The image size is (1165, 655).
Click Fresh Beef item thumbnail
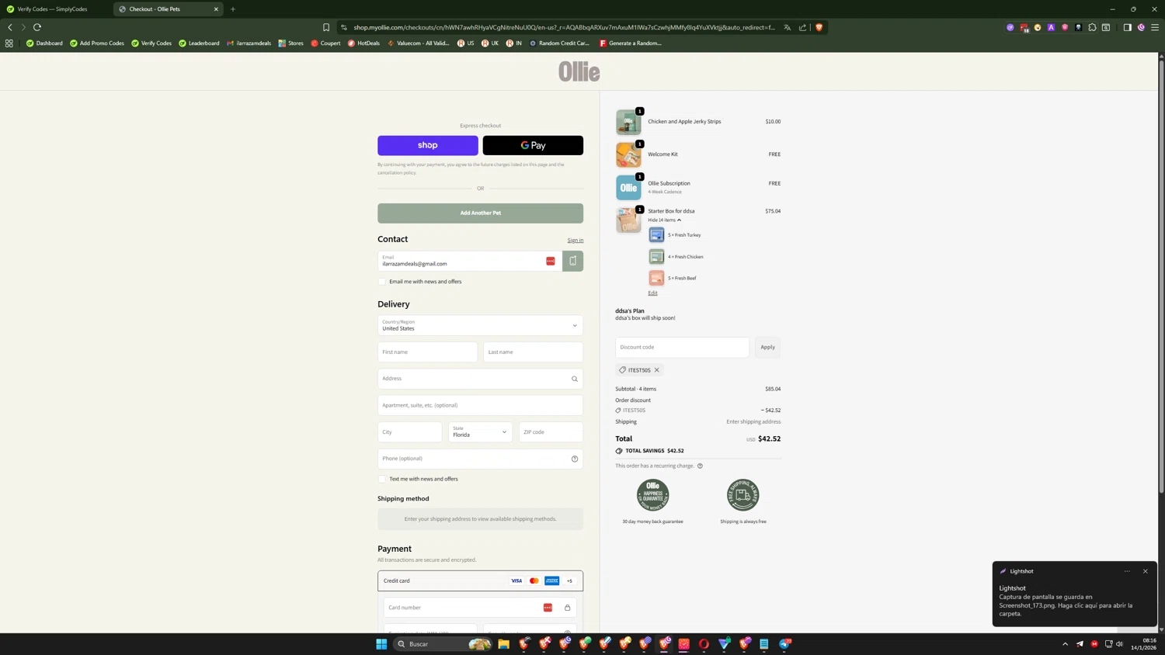coord(656,278)
